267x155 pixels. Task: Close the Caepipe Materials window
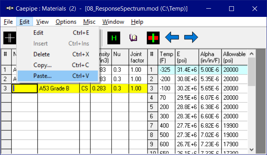coord(254,9)
